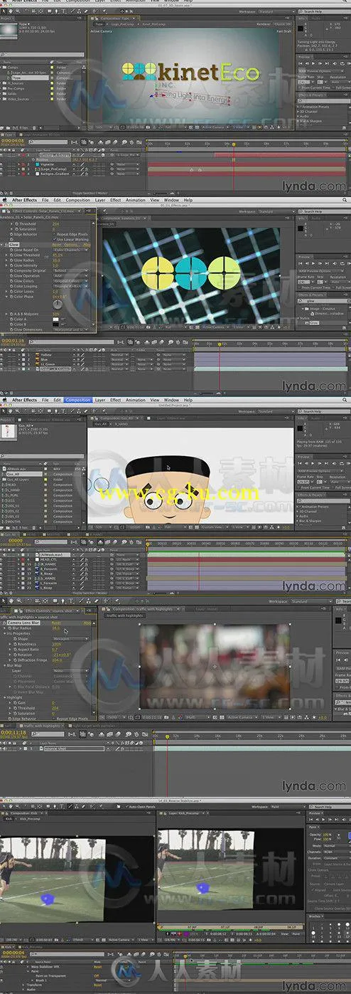Viewport: 351px width, 994px height.
Task: Pick Color B swatch in Glow
Action: click(x=56, y=324)
